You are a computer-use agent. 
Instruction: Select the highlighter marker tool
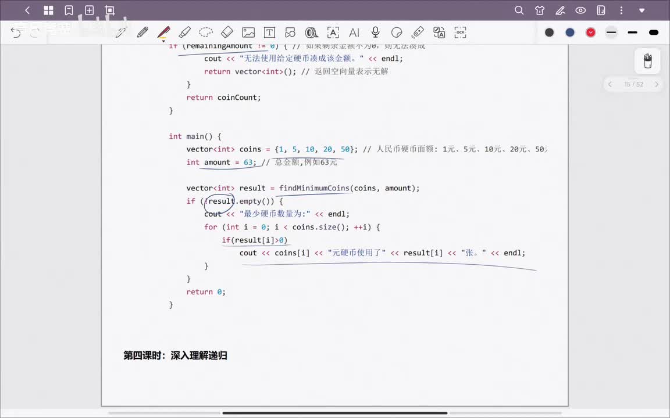click(184, 33)
